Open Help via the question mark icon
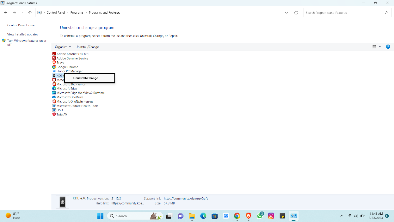 (x=388, y=47)
